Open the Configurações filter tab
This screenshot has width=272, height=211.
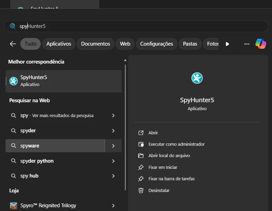click(156, 44)
